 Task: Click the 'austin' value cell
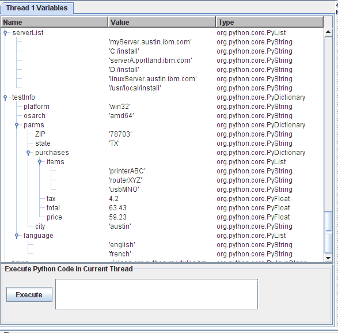pyautogui.click(x=120, y=226)
